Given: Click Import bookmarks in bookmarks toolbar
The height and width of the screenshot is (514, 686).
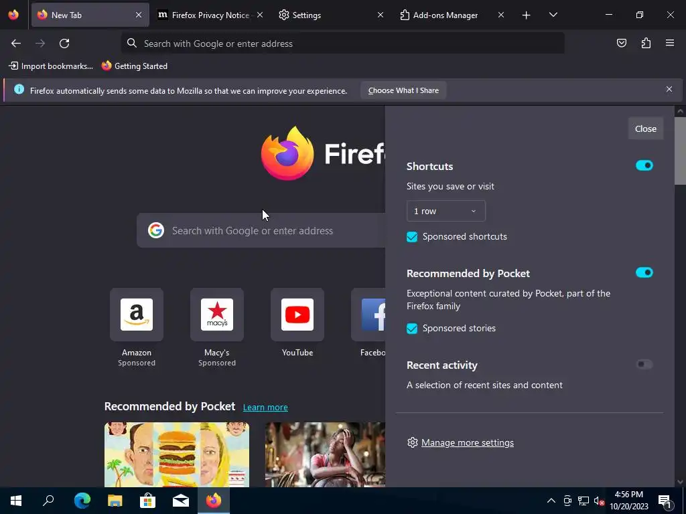Looking at the screenshot, I should click(x=51, y=66).
